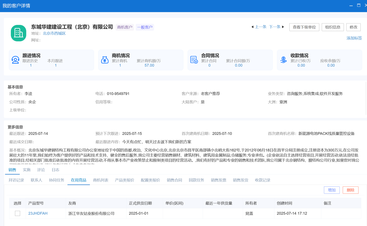Click the 商机情况 yen coin icon
This screenshot has width=367, height=226.
tap(105, 60)
